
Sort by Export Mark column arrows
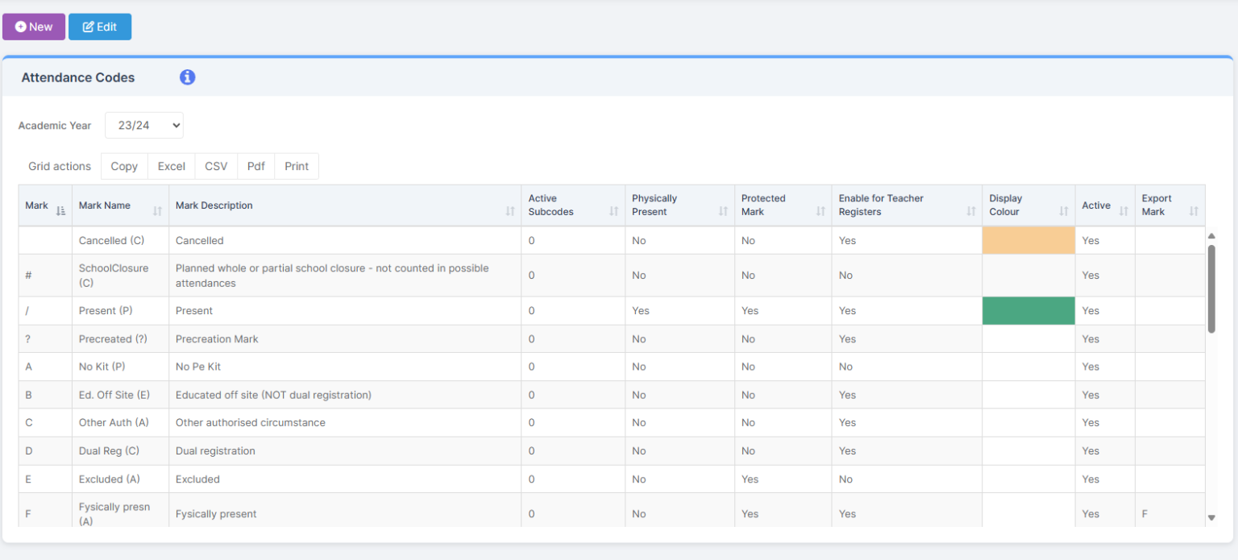(1194, 210)
